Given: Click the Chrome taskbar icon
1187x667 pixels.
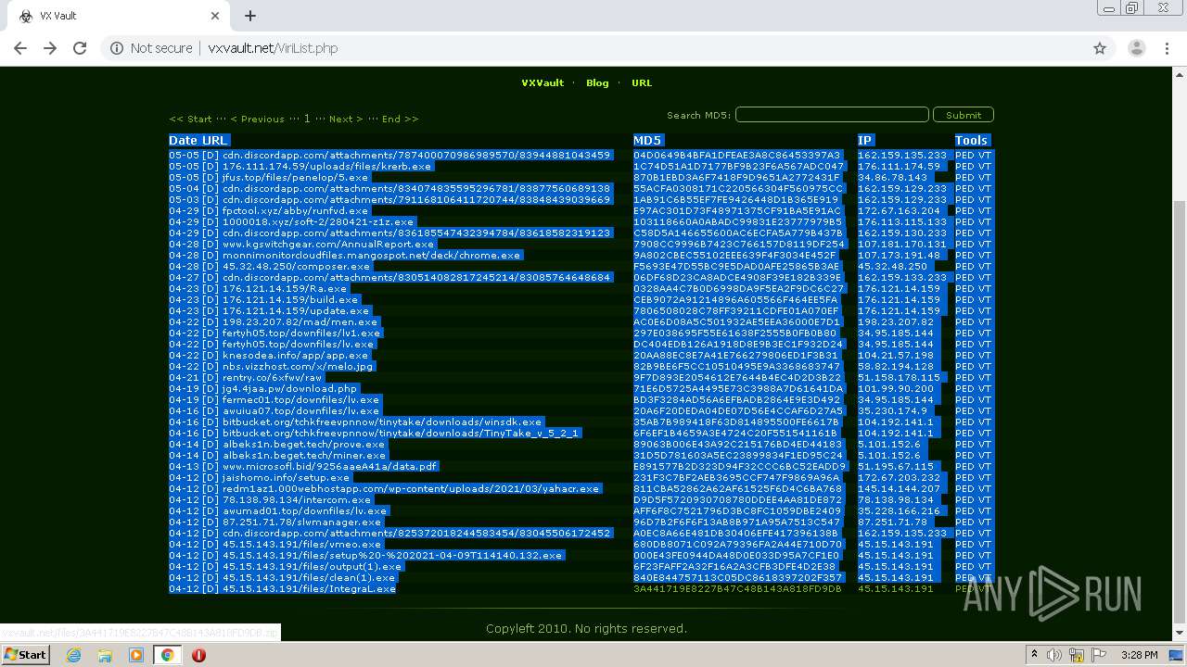Looking at the screenshot, I should tap(167, 655).
